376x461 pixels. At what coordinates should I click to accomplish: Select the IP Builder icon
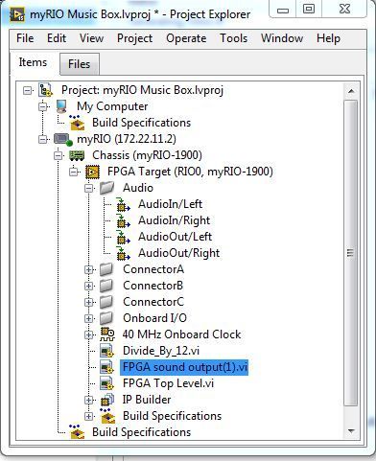point(107,400)
